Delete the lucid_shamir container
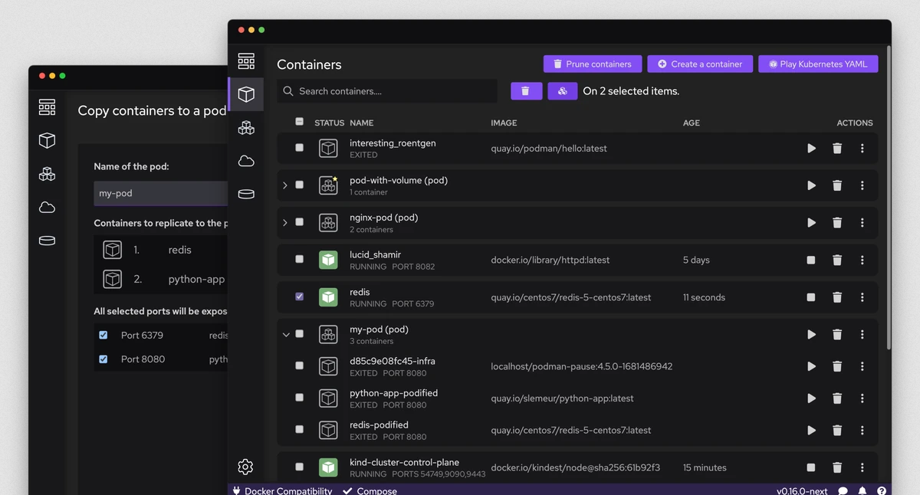Image resolution: width=920 pixels, height=495 pixels. (837, 261)
